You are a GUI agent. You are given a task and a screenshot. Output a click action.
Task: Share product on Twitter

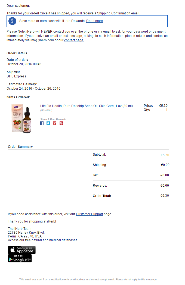tap(48, 123)
